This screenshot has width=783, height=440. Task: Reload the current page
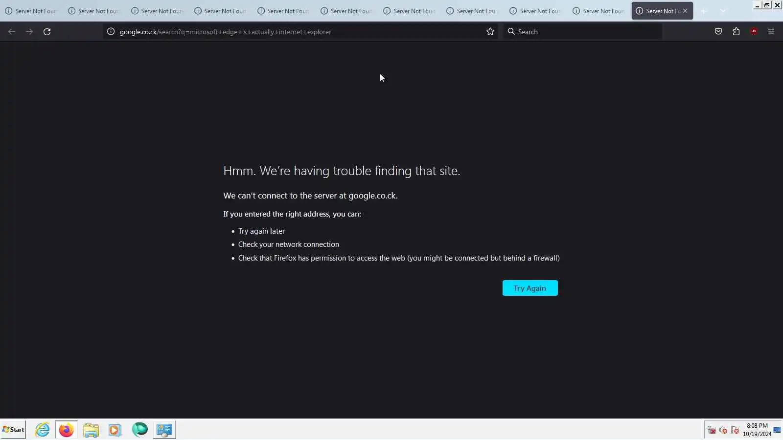tap(47, 32)
